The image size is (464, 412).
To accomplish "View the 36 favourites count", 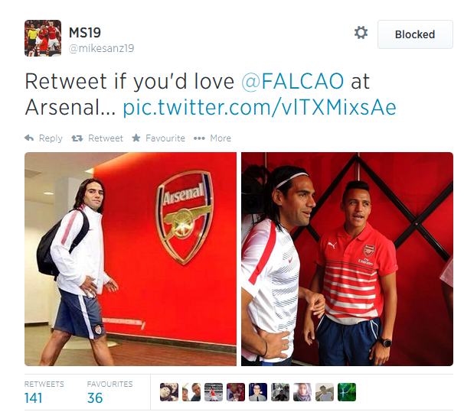I will coord(95,398).
